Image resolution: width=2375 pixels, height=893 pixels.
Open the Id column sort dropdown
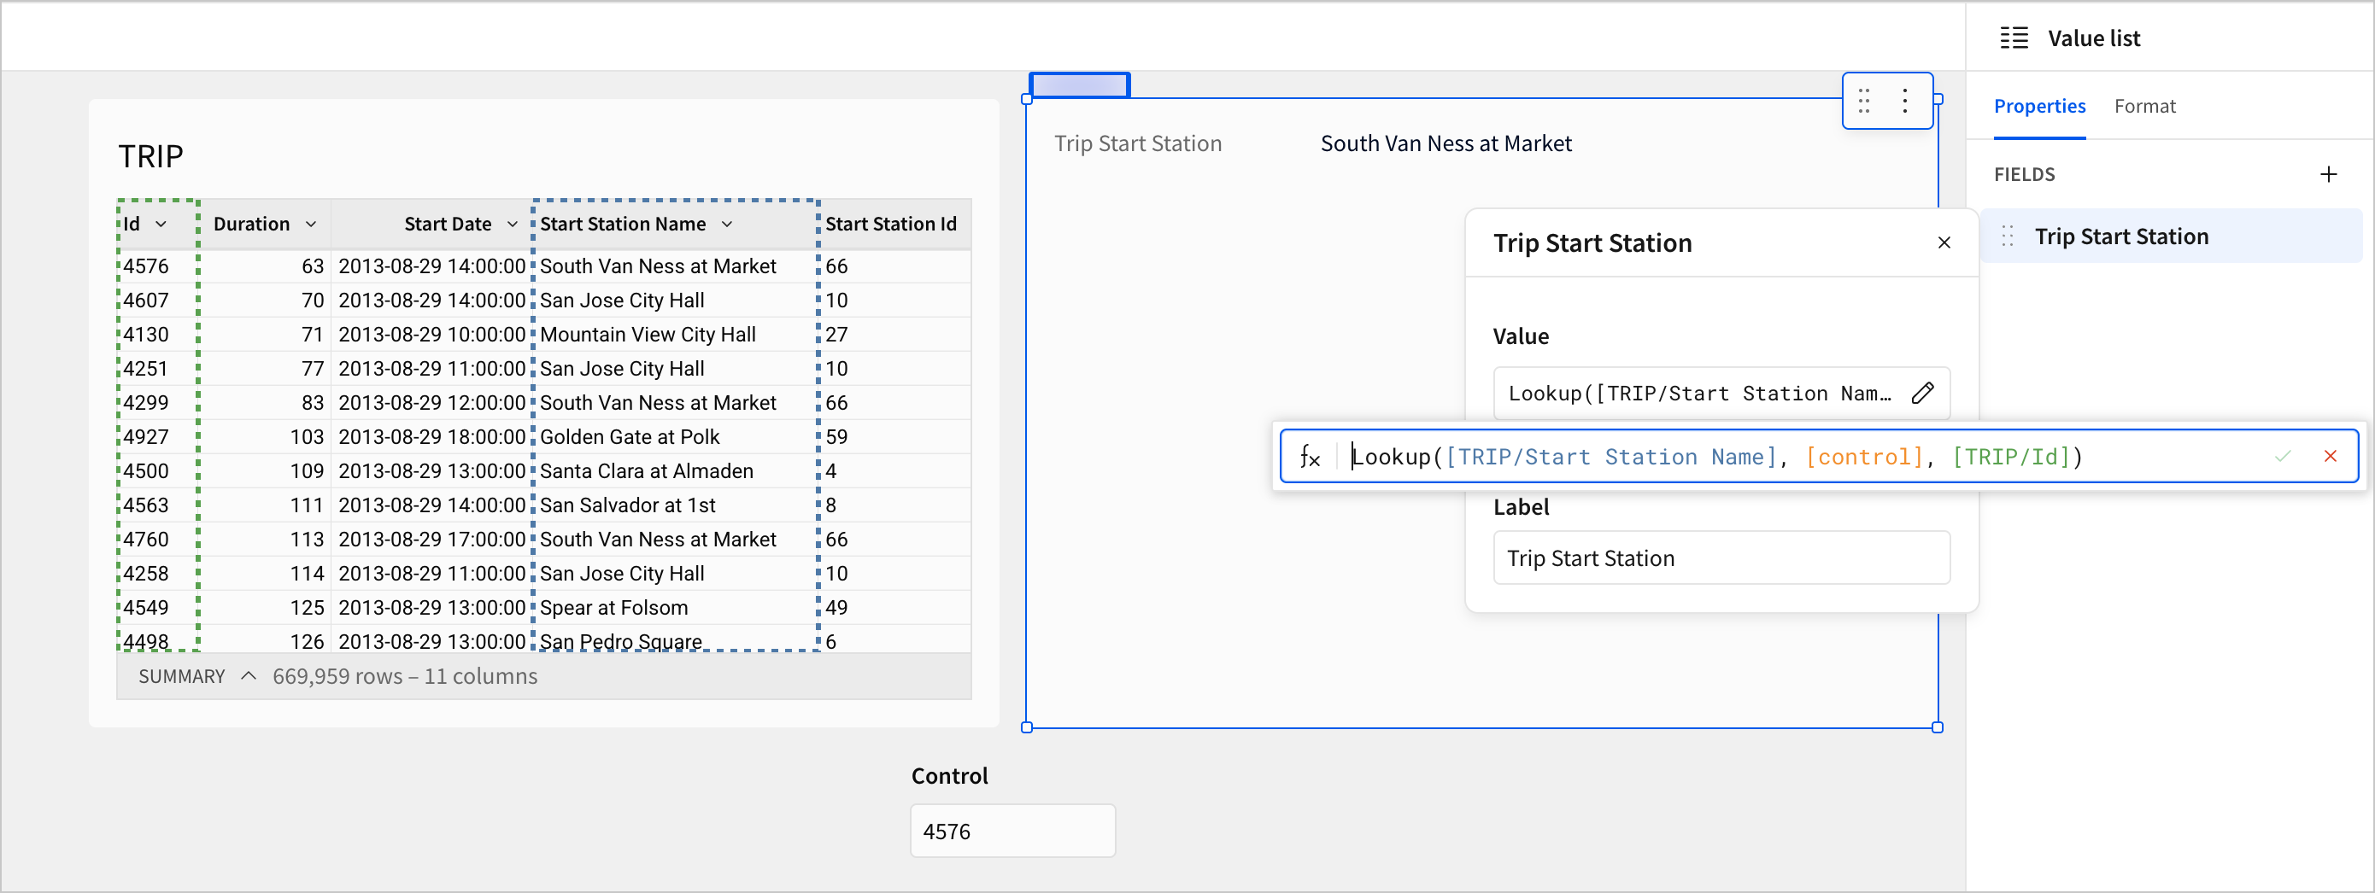pos(162,223)
